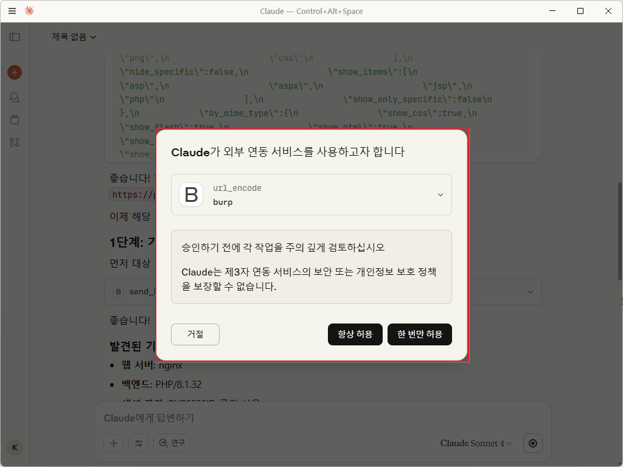
Task: Stop response with the stop button
Action: 533,443
